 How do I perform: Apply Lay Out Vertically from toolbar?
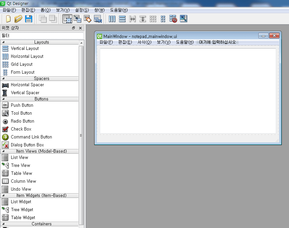pyautogui.click(x=122, y=19)
